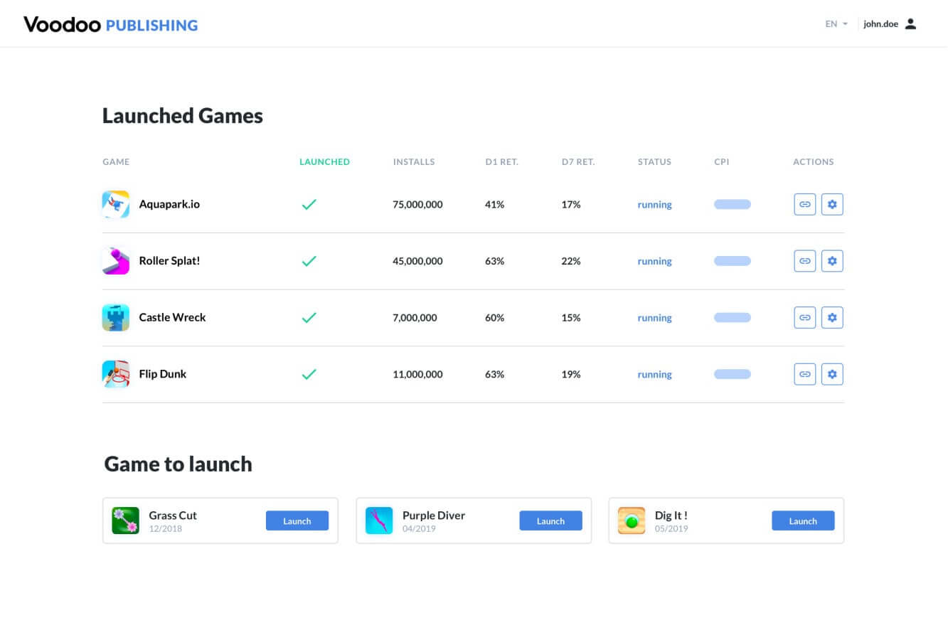Click running status for Castle Wreck

coord(654,318)
